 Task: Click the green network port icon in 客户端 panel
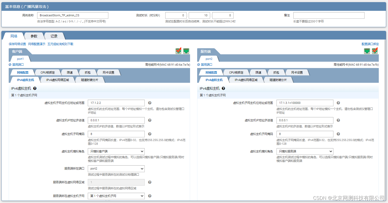186,51
